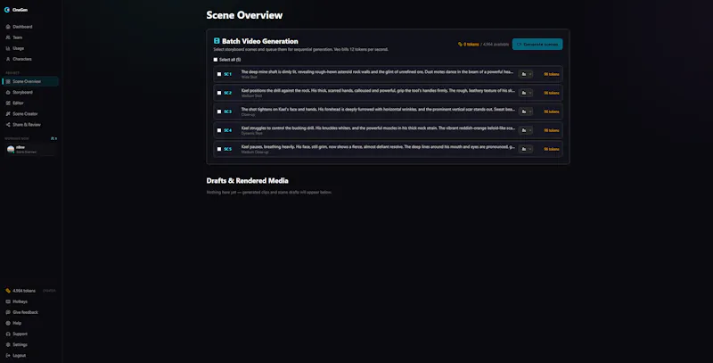
Task: Click the Give feedback speech-bubble icon
Action: point(8,312)
